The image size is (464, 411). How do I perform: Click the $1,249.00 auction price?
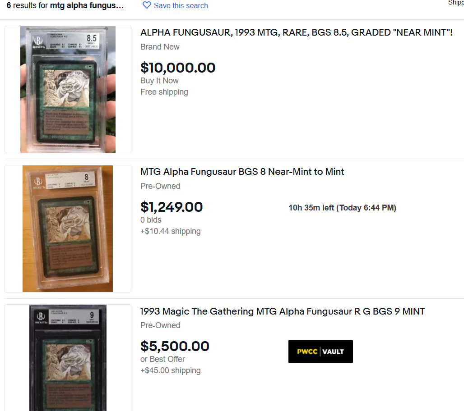172,207
